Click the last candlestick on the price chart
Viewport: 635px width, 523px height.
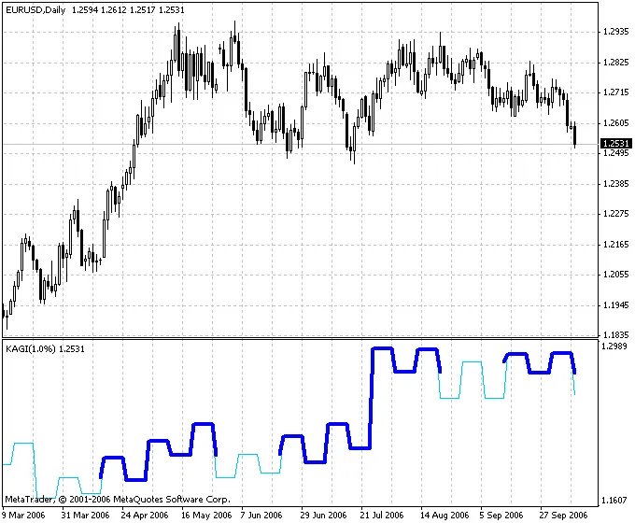(575, 136)
